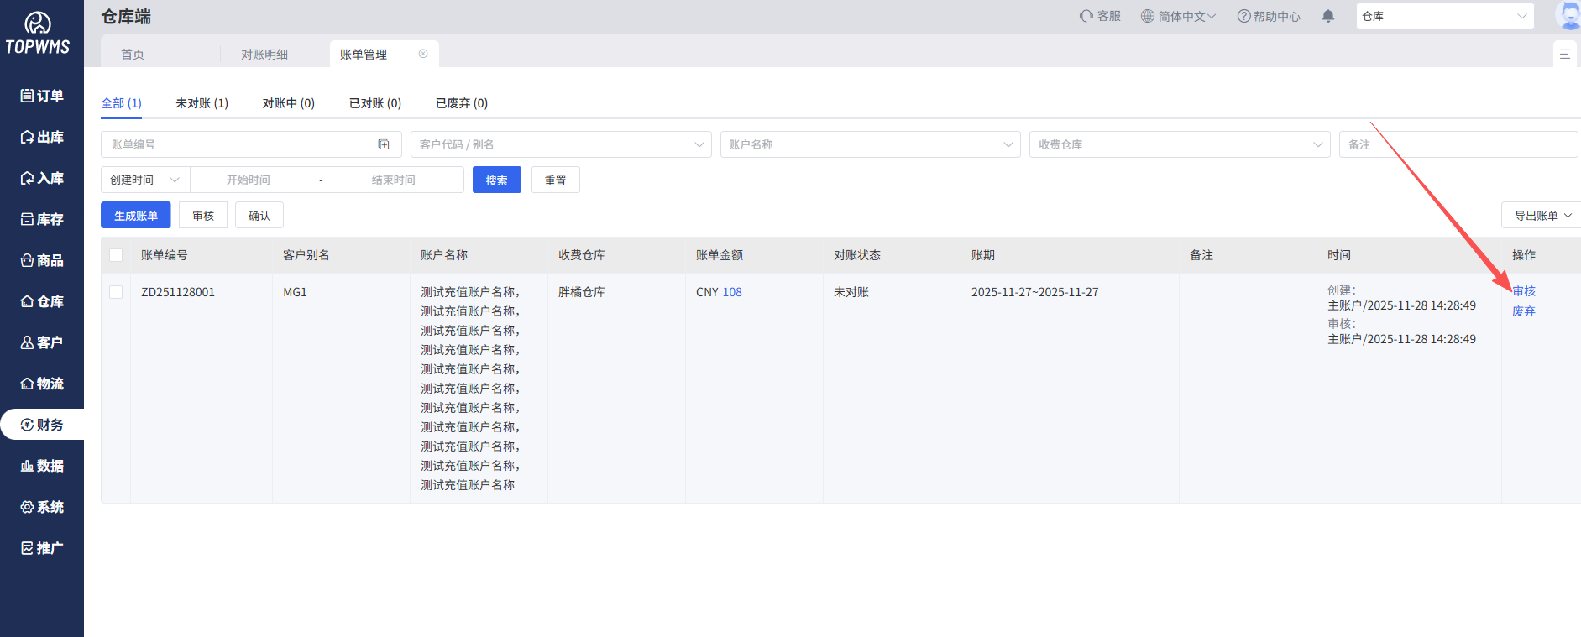Open customer service headset icon
Viewport: 1581px width, 637px height.
1086,16
